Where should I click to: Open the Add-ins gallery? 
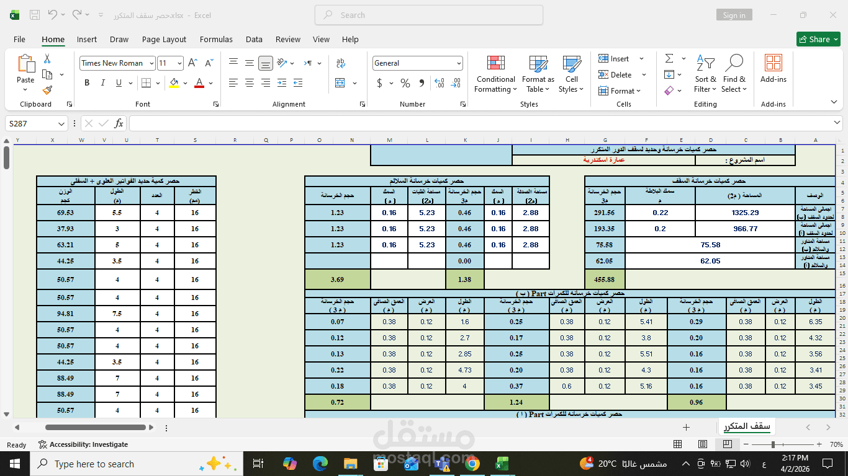coord(774,68)
